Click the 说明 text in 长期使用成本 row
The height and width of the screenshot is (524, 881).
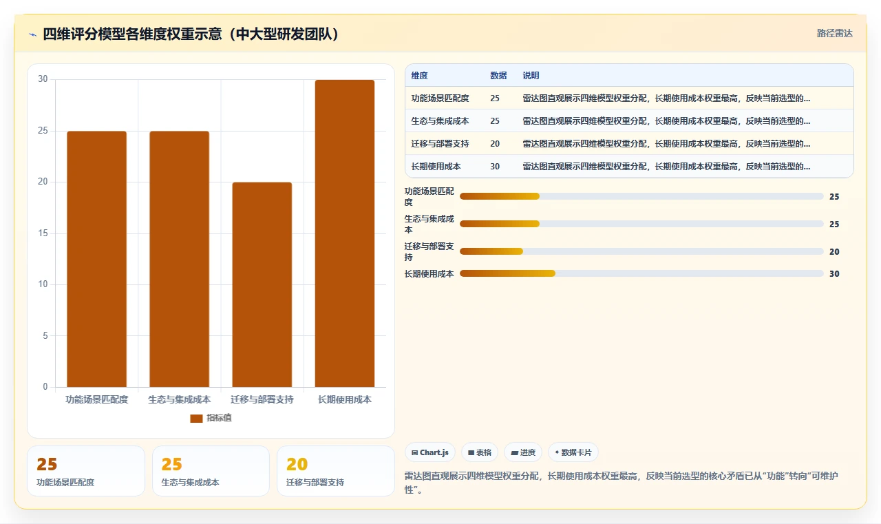click(x=666, y=166)
